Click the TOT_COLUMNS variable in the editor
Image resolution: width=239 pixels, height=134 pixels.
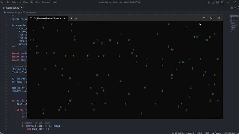[x=19, y=79]
